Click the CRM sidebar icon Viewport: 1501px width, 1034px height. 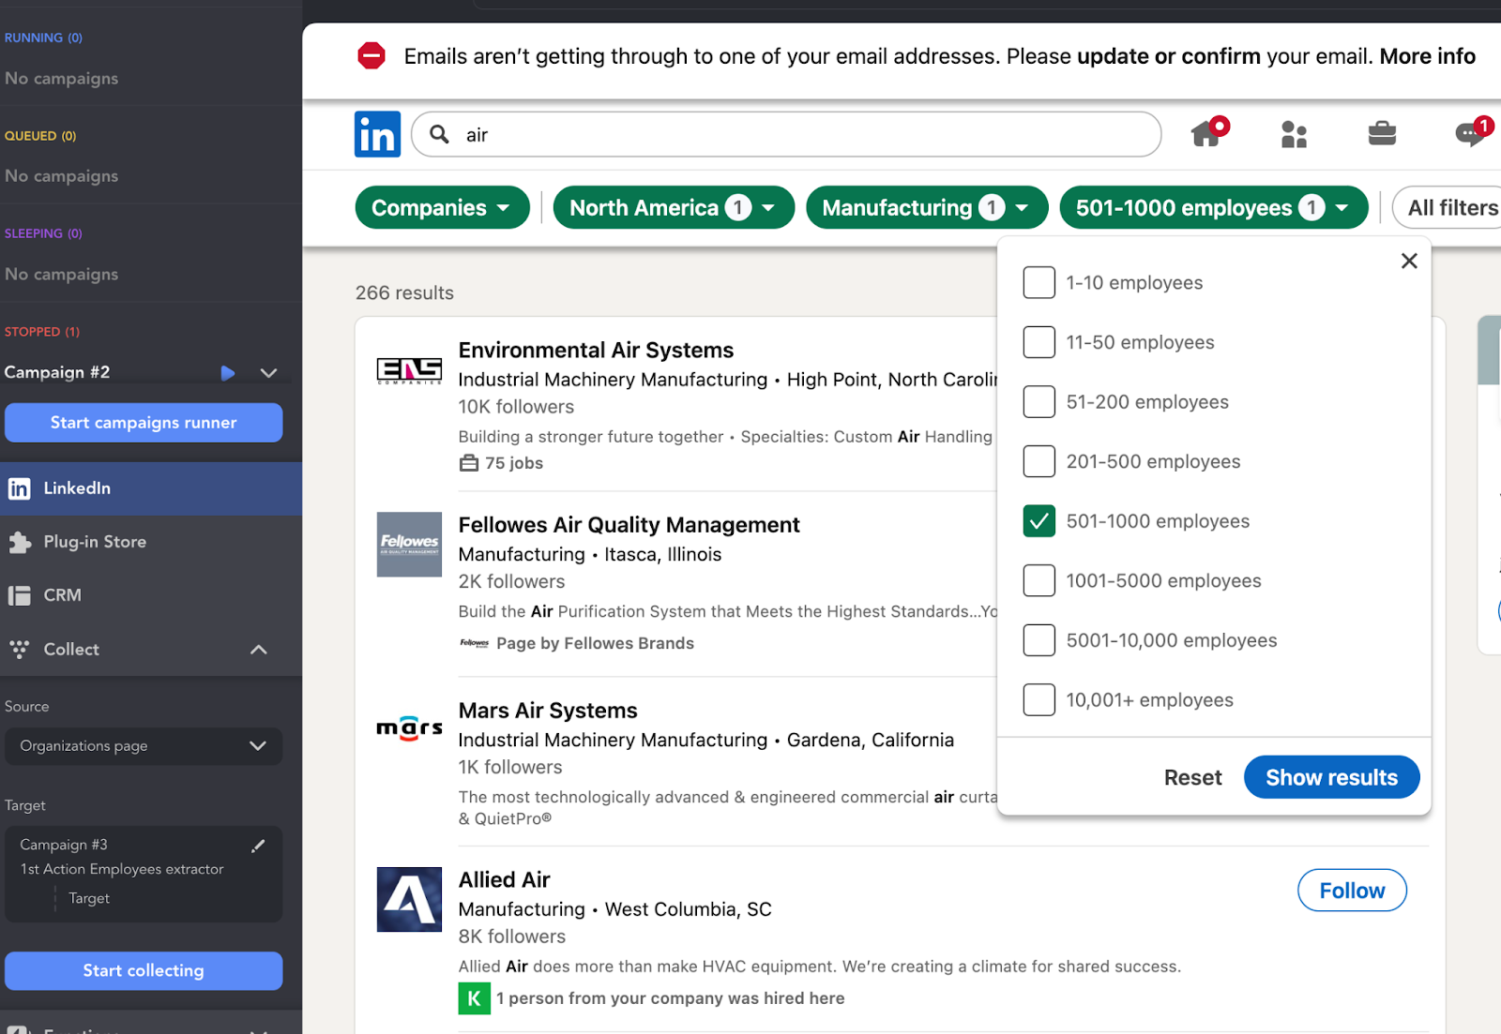(x=20, y=595)
